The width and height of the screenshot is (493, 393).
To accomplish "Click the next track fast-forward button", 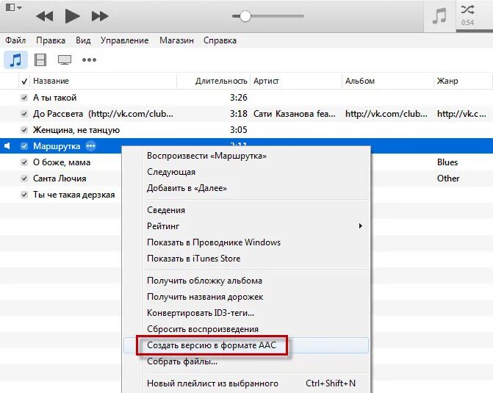I will pos(100,16).
